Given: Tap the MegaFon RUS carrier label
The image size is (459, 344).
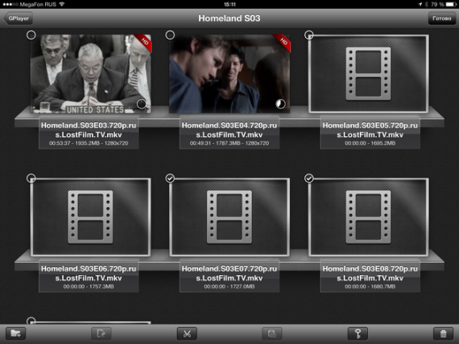Looking at the screenshot, I should [38, 4].
